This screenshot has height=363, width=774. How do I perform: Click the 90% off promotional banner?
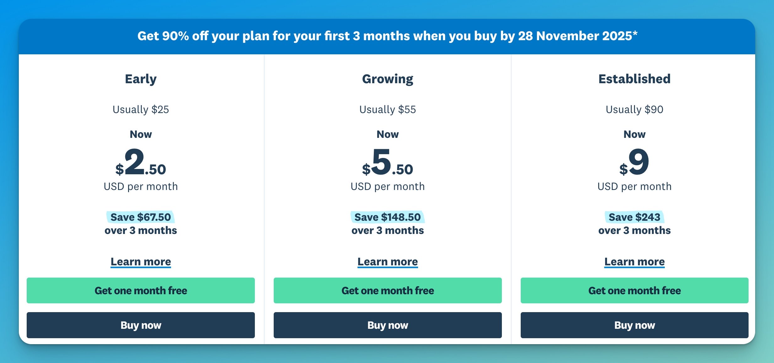387,36
